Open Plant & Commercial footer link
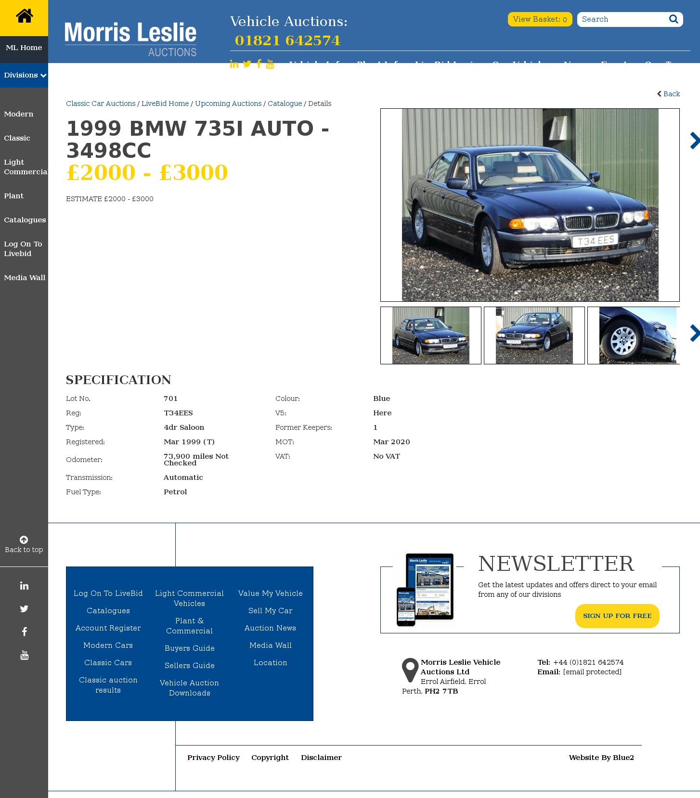Viewport: 700px width, 798px height. tap(190, 626)
